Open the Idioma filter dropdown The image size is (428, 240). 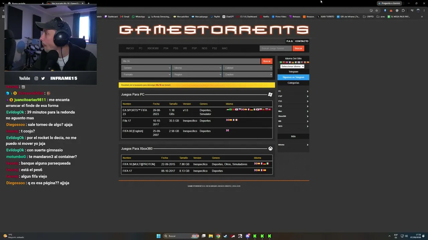(197, 68)
